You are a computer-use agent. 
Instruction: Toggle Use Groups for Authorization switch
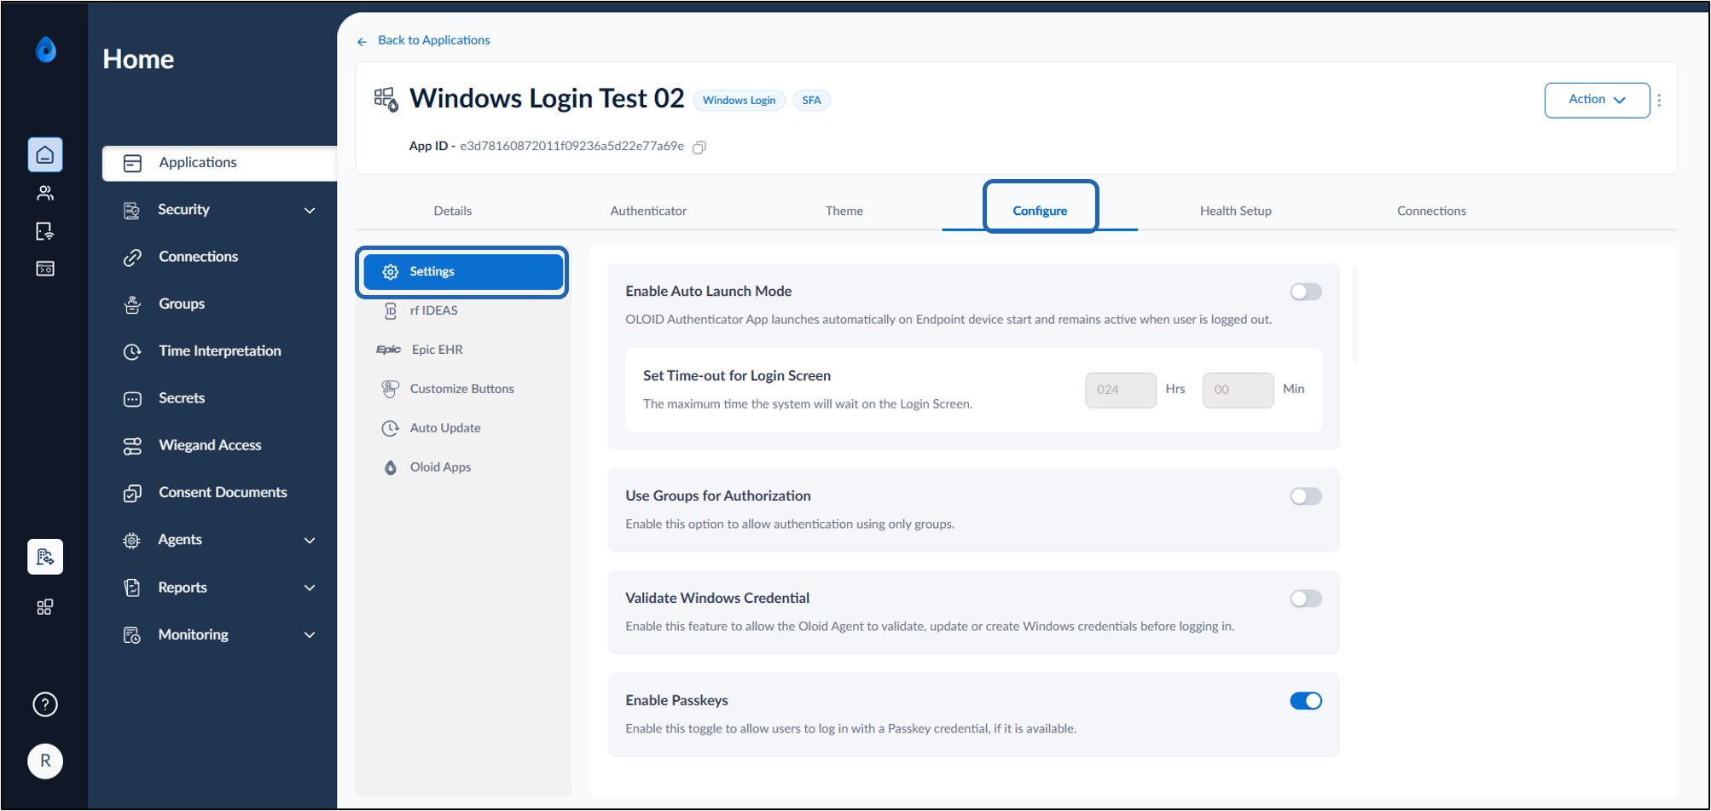1306,496
